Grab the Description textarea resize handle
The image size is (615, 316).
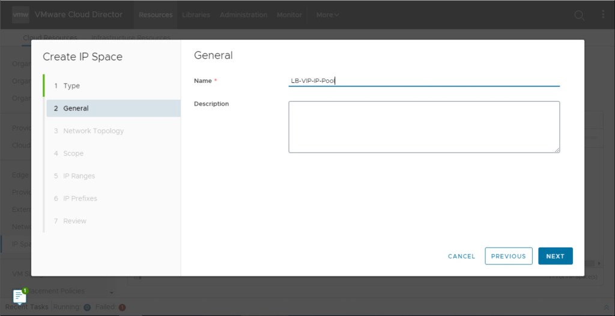pos(557,150)
